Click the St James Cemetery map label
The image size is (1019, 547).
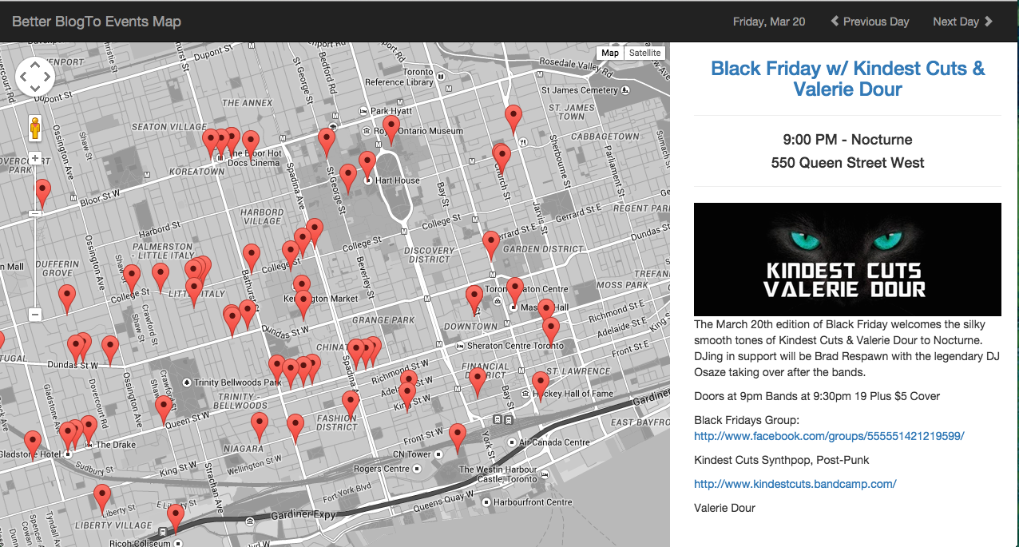[x=579, y=90]
